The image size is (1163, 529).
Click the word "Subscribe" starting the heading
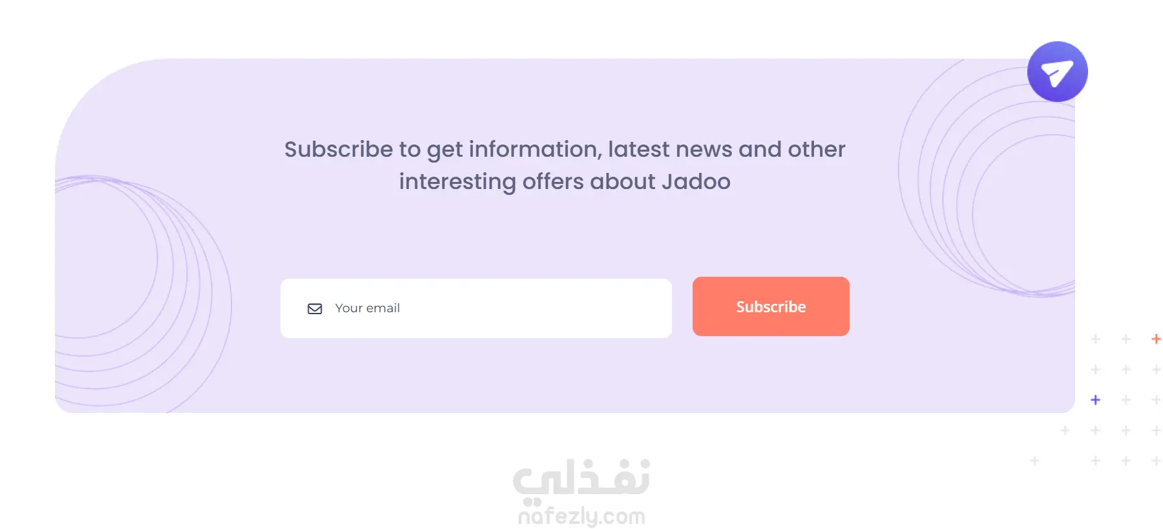pos(339,150)
